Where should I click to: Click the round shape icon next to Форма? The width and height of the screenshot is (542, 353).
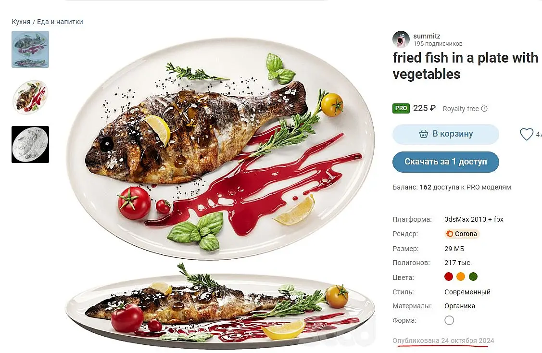pos(449,320)
